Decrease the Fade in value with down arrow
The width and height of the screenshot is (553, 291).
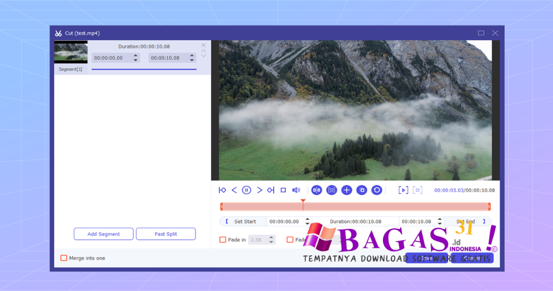coord(271,242)
